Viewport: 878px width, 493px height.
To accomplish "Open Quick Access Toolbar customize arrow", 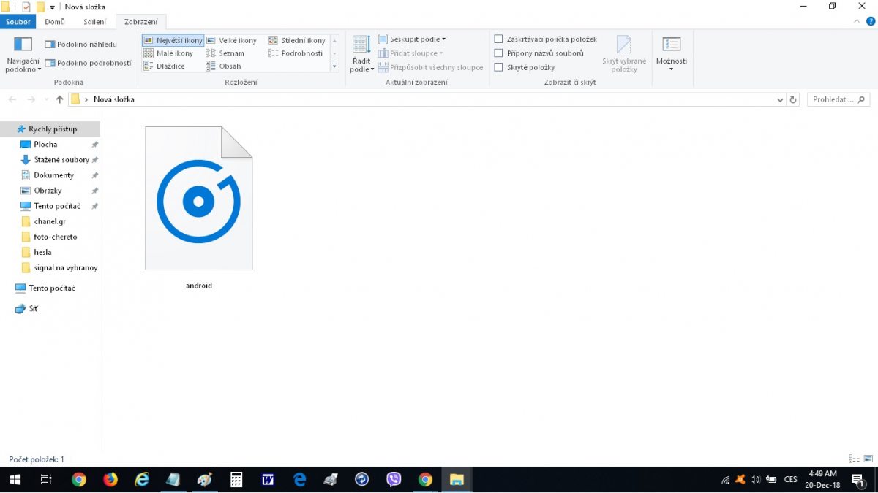I will pyautogui.click(x=53, y=7).
